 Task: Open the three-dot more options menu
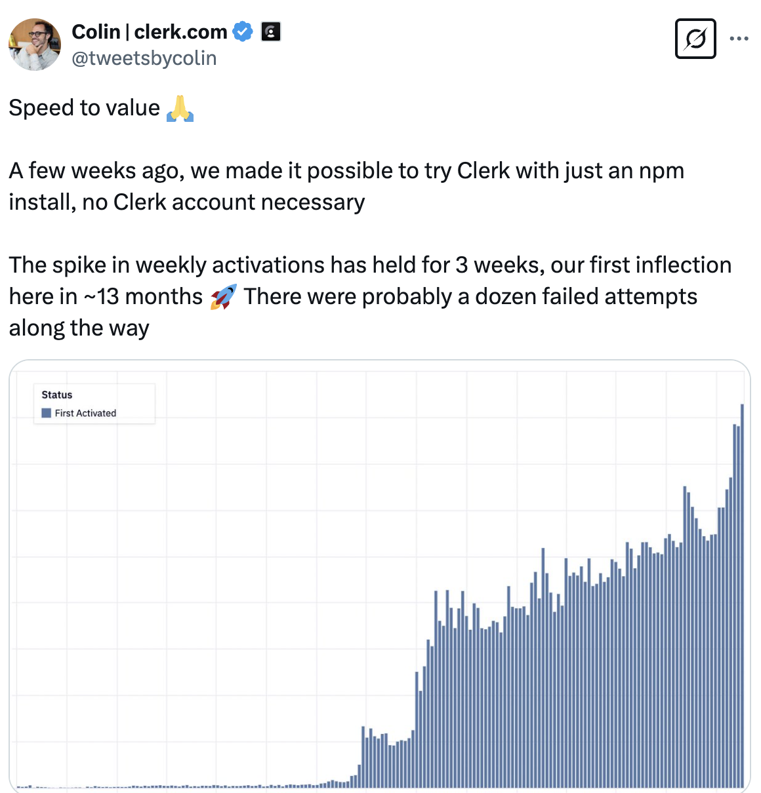tap(739, 39)
